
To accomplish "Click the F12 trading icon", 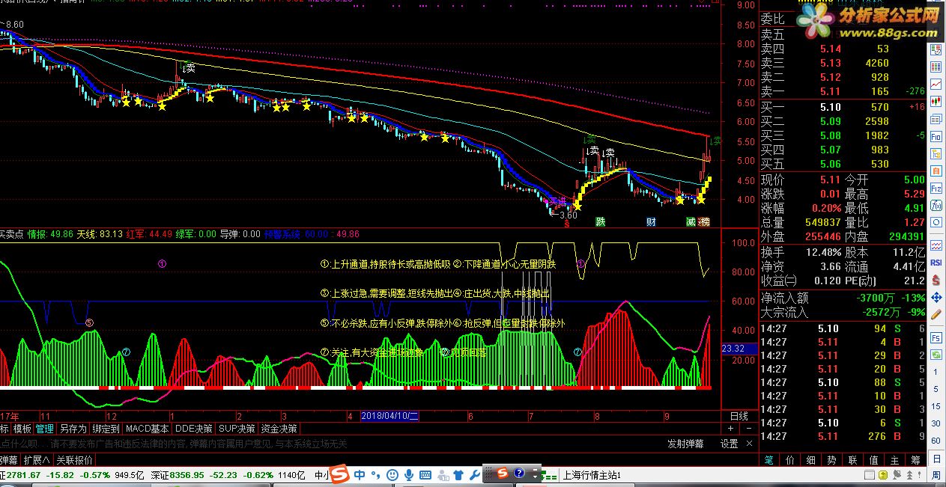I will (x=935, y=190).
